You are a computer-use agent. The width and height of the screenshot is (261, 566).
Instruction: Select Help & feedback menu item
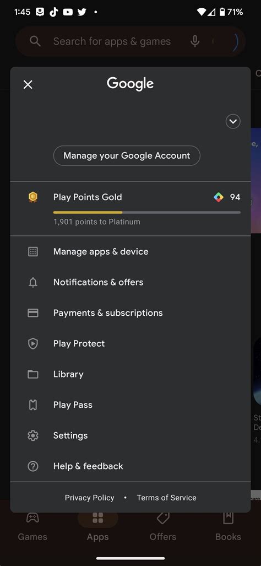(130, 466)
